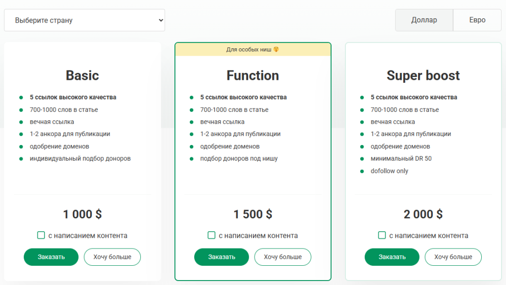This screenshot has width=506, height=285.
Task: Click the "Для особых ниш" banner text
Action: click(x=249, y=49)
